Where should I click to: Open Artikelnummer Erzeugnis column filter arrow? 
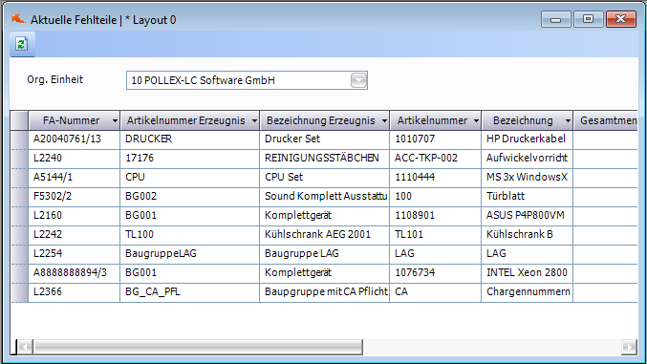click(254, 121)
